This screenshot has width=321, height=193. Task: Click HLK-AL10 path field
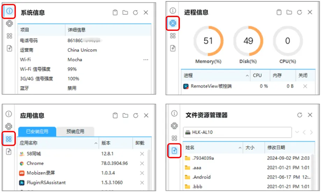click(x=238, y=132)
